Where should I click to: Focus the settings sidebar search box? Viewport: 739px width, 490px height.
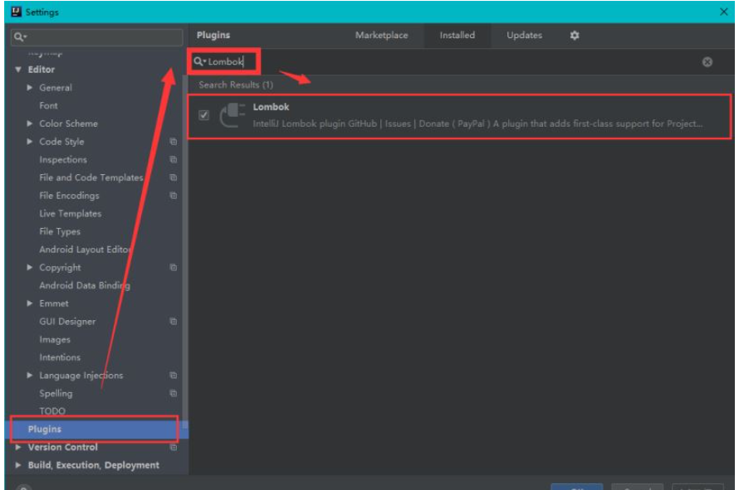coord(96,36)
